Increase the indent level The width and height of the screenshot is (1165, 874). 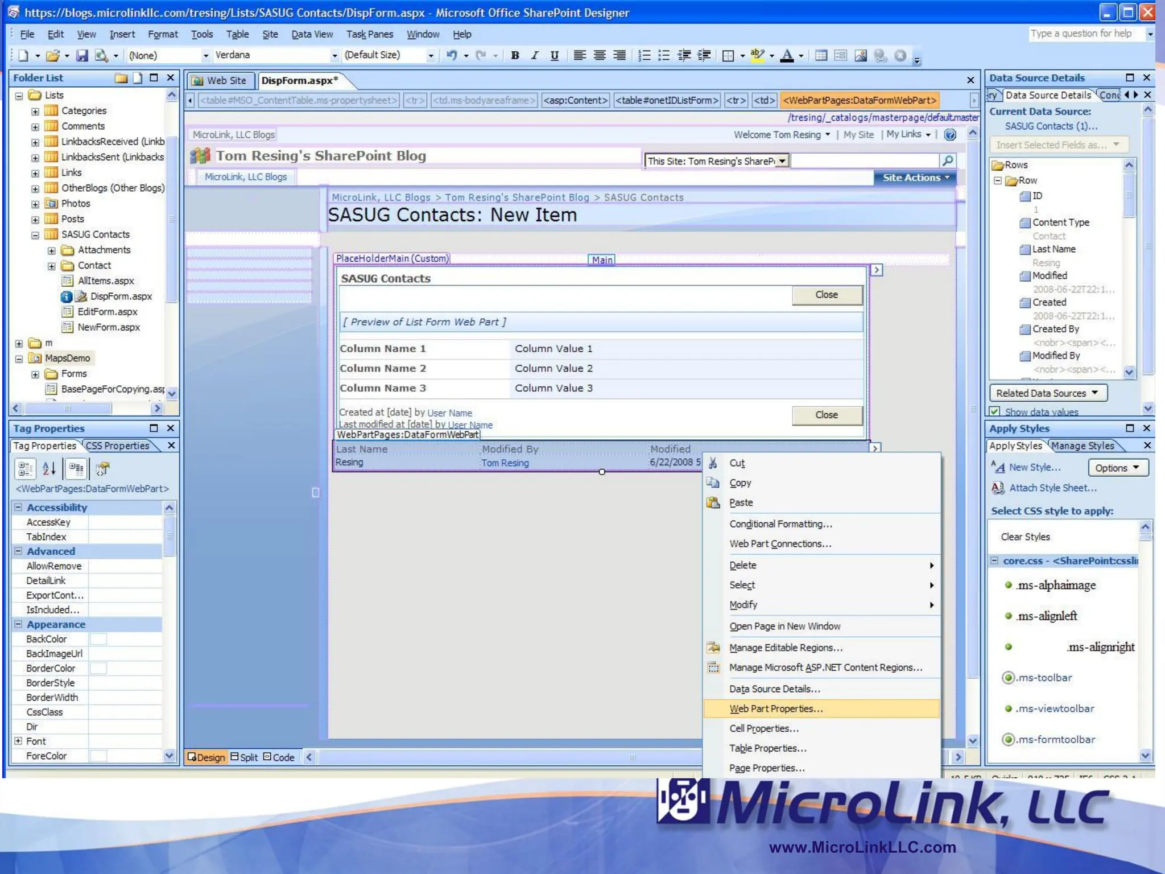(x=704, y=55)
